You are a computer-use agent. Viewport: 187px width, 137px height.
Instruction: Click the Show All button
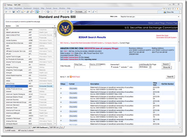167,67
